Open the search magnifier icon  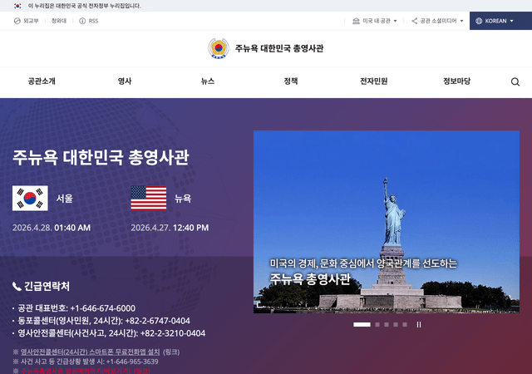point(515,81)
